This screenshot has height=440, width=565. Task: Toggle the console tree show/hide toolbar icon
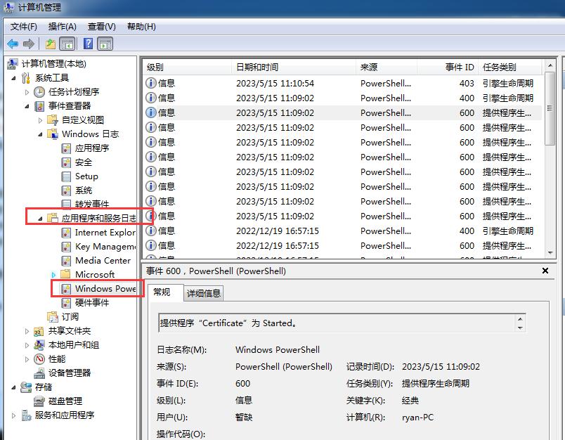[x=67, y=43]
